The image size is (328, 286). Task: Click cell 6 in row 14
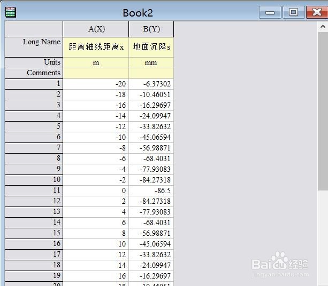pyautogui.click(x=96, y=223)
